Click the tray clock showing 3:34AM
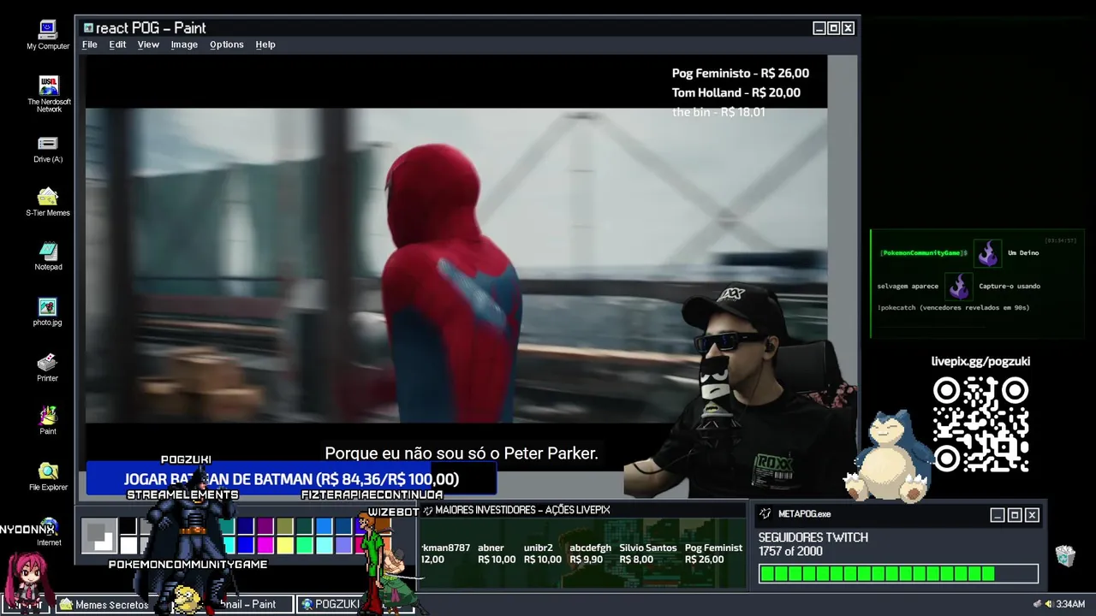This screenshot has width=1096, height=616. [x=1070, y=604]
